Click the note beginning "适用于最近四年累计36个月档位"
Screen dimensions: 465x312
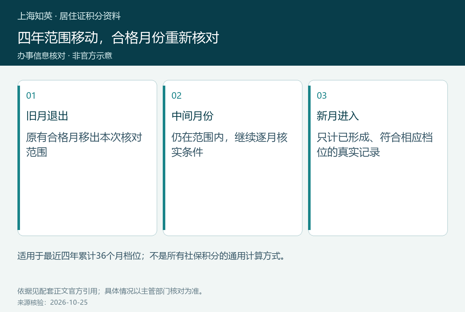pos(152,256)
